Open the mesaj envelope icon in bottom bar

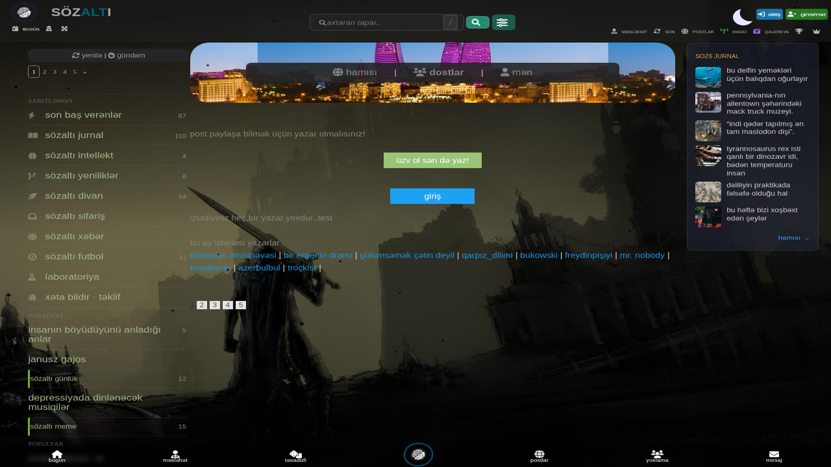(x=774, y=455)
